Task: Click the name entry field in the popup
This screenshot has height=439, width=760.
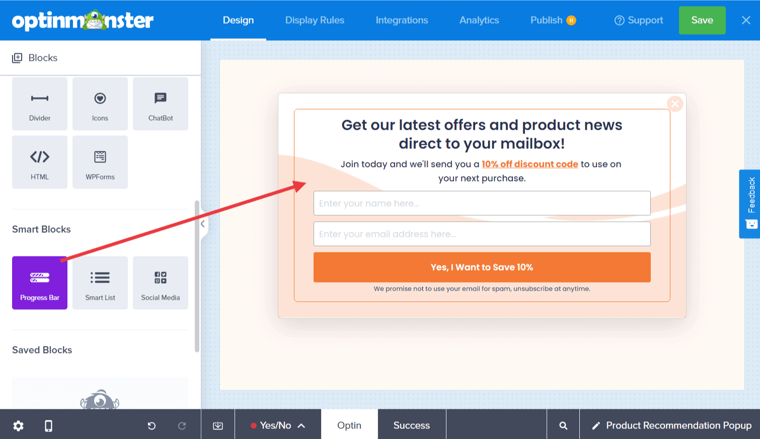Action: pyautogui.click(x=482, y=203)
